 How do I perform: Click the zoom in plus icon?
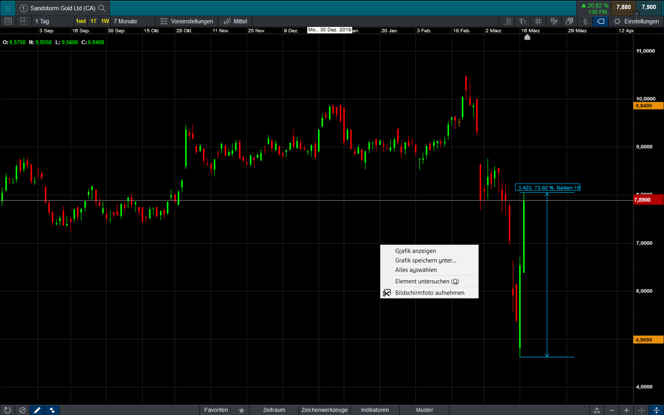tap(626, 410)
